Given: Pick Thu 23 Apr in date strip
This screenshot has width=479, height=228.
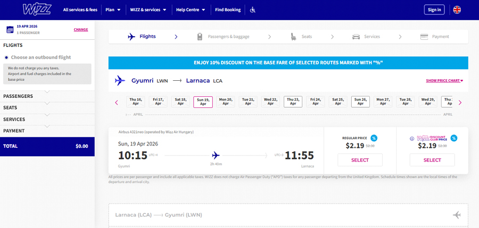Looking at the screenshot, I should click(293, 102).
